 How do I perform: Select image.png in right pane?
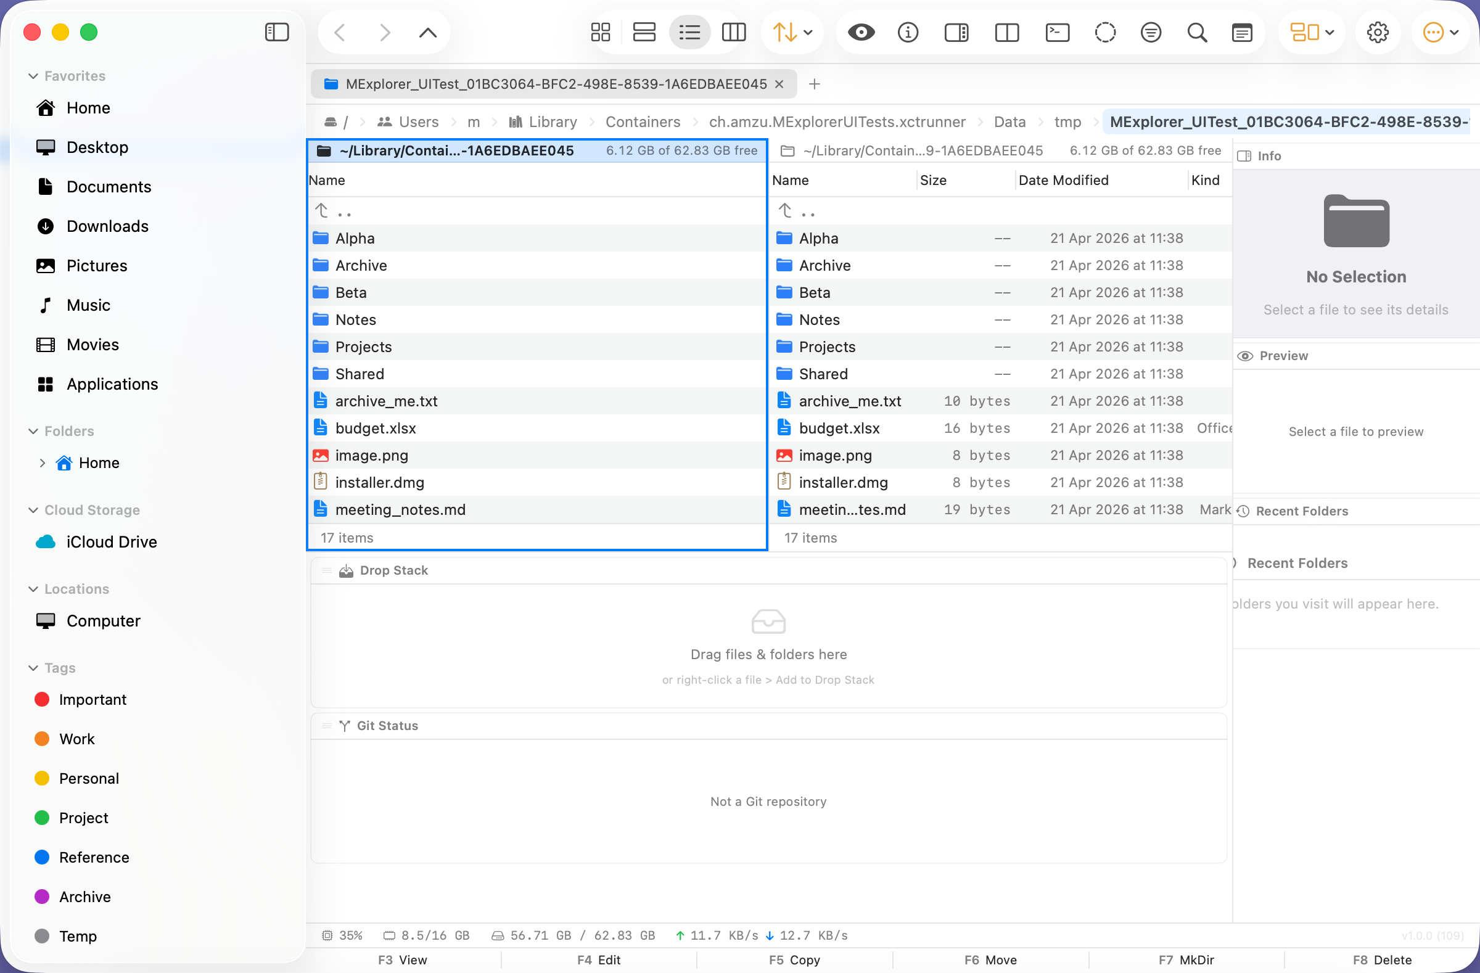click(1001, 455)
